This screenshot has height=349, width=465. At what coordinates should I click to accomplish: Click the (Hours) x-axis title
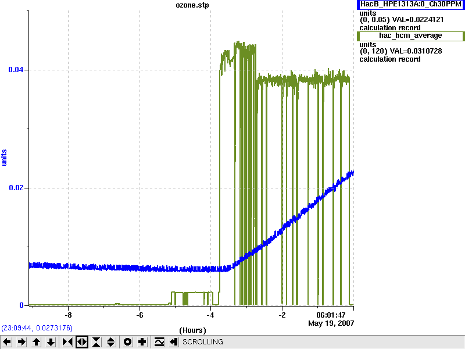coord(192,330)
